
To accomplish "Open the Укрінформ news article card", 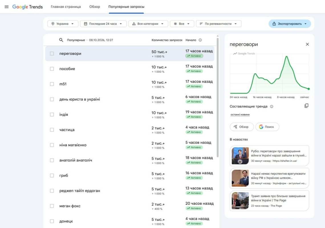I will [x=269, y=178].
